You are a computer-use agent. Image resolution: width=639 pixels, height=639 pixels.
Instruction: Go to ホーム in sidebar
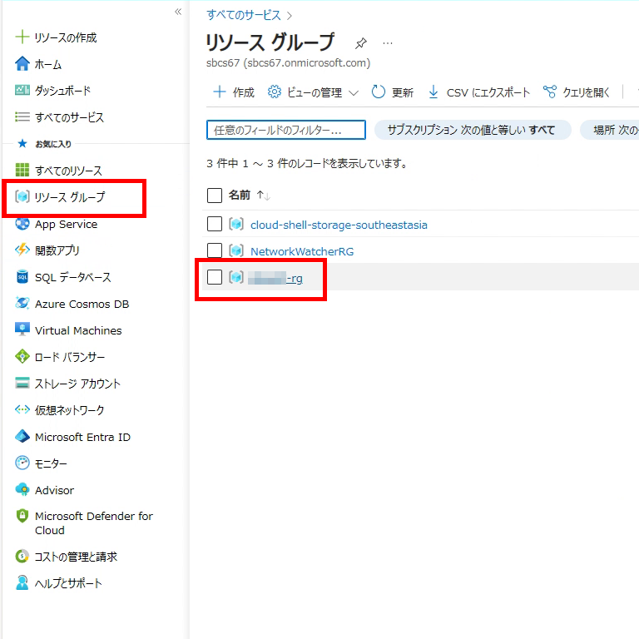tap(48, 64)
